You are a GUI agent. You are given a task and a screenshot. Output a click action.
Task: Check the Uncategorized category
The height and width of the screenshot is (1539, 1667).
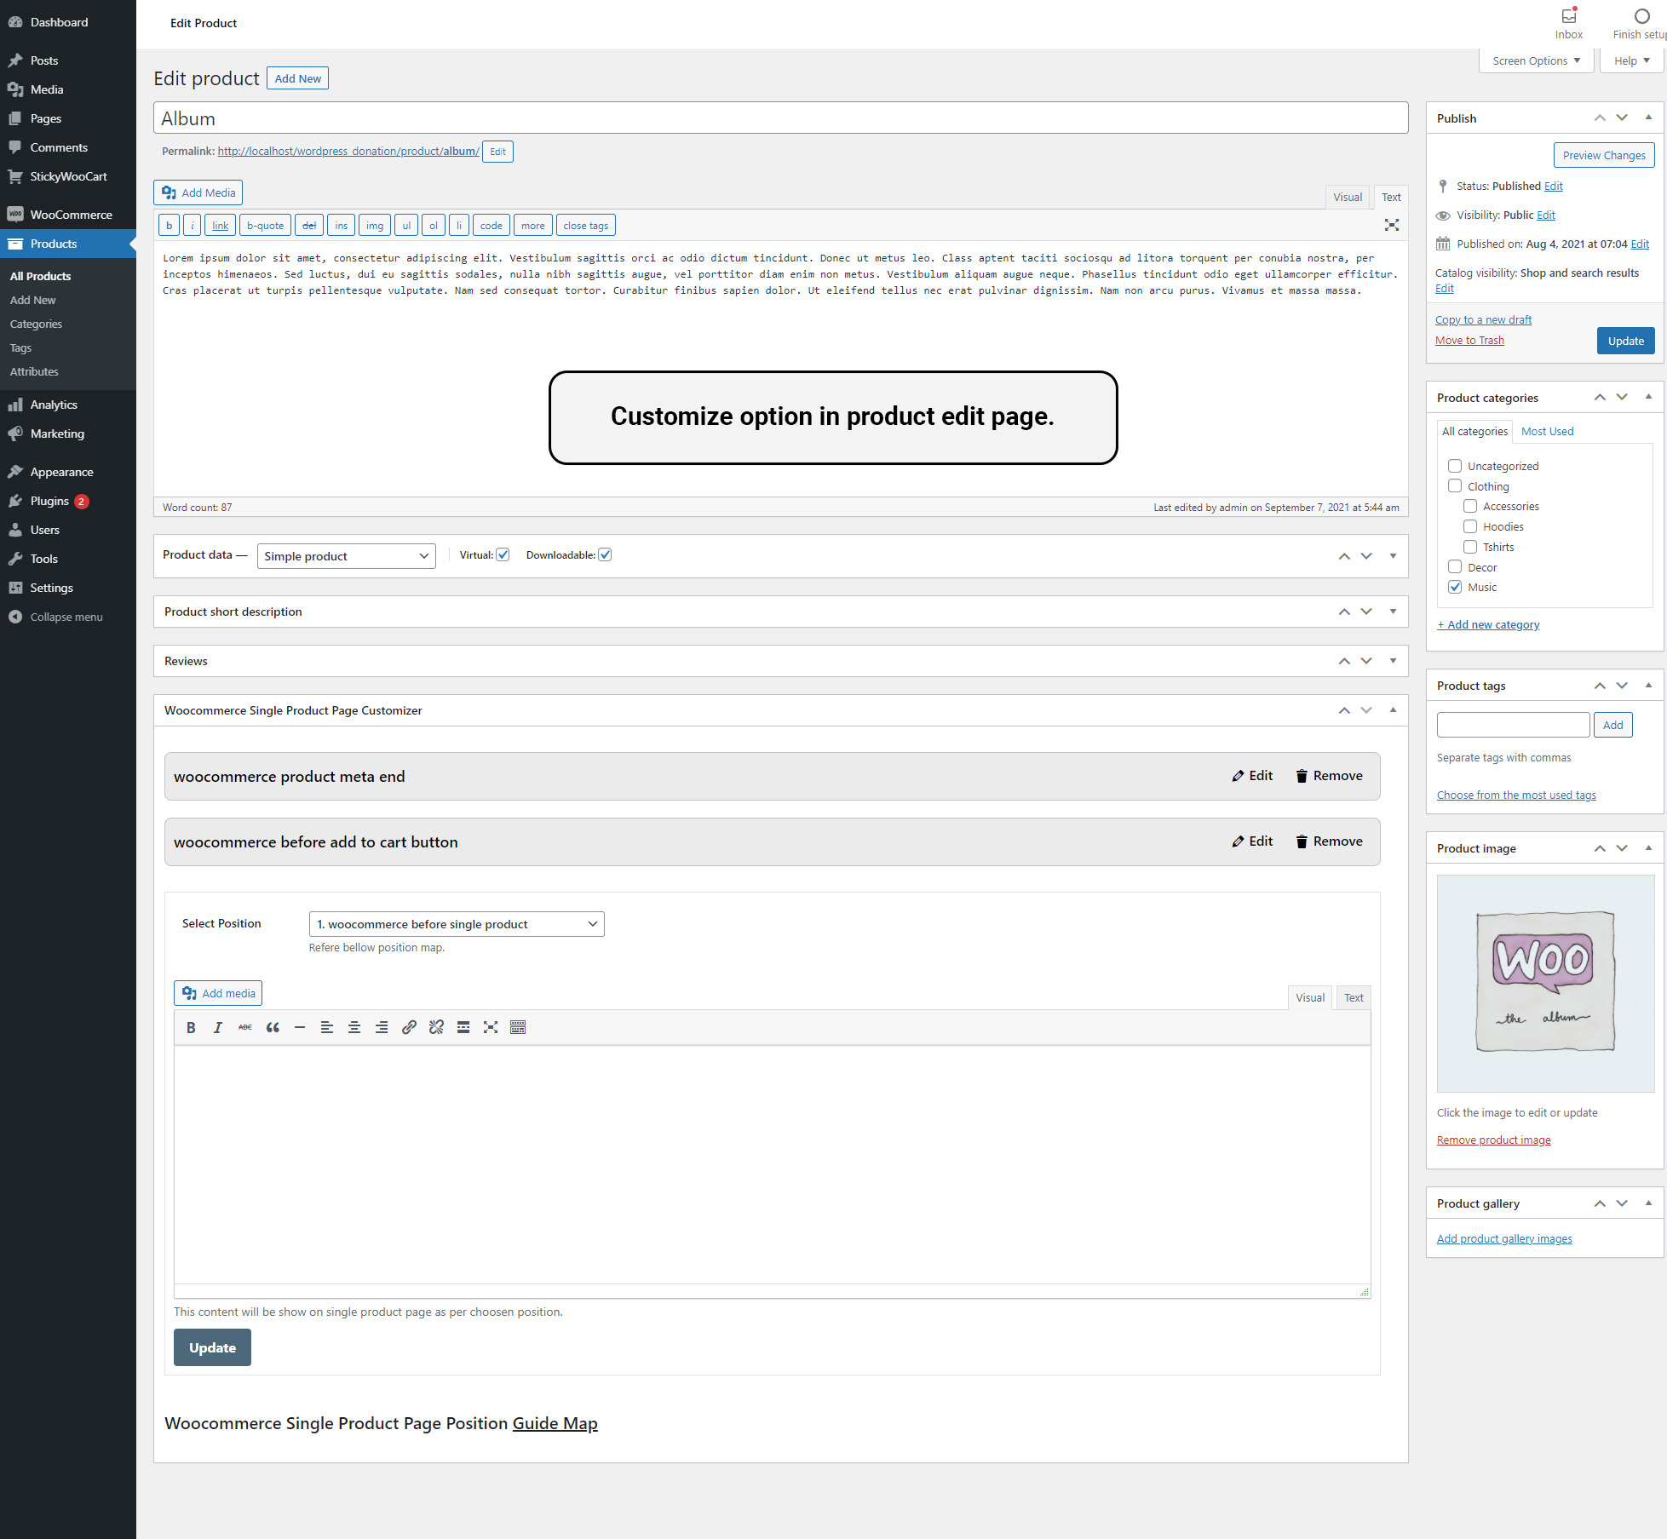[1455, 466]
